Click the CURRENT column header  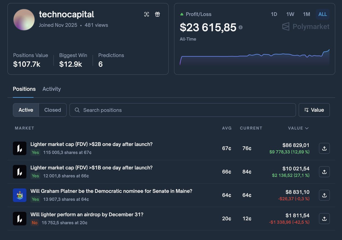point(251,128)
